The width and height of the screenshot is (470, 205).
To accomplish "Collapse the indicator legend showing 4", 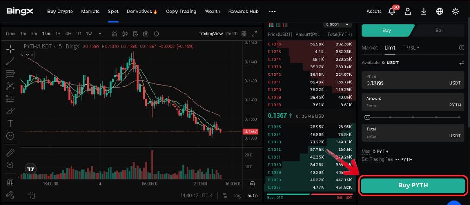I will (x=29, y=55).
